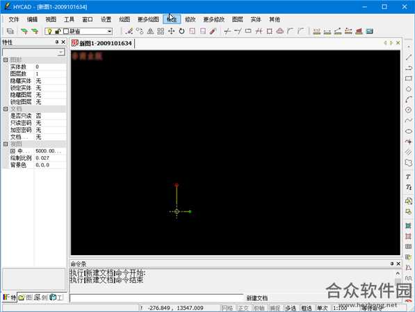Screen dimensions: 415x312
Task: Open the 文件 menu
Action: coord(14,19)
